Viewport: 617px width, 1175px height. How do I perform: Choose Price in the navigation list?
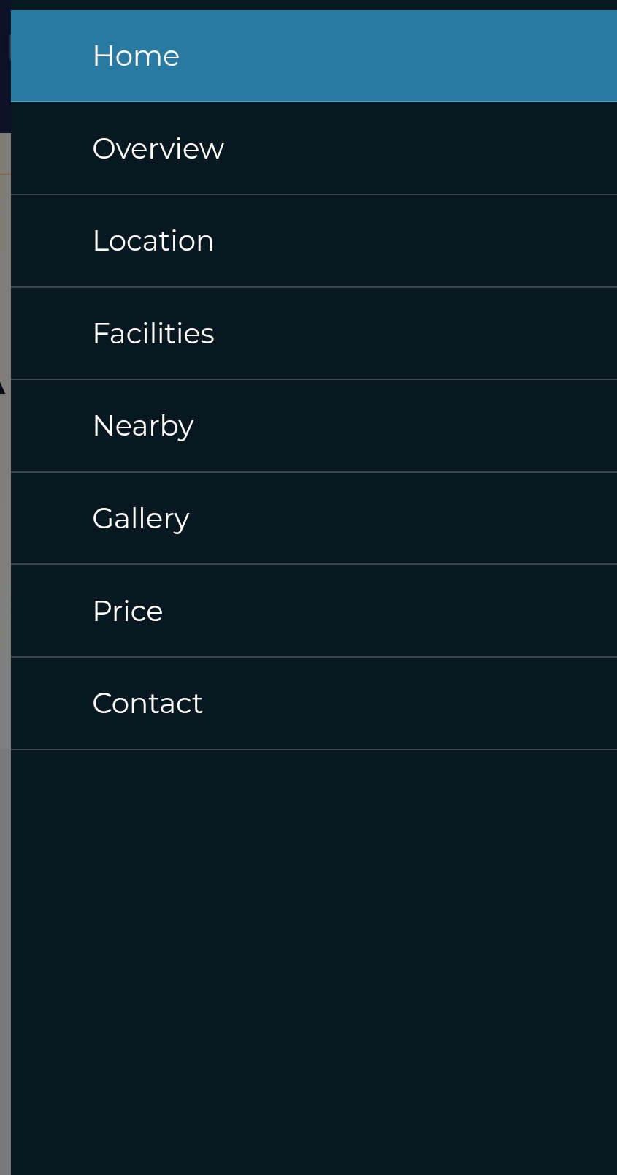[128, 611]
